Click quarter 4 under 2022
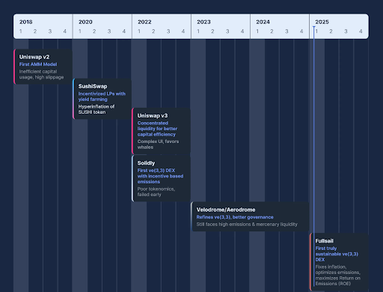The width and height of the screenshot is (383, 292). pyautogui.click(x=183, y=31)
